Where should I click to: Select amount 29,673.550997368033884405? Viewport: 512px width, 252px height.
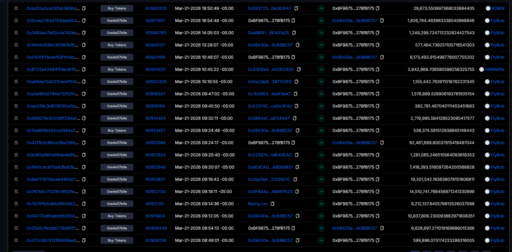point(444,8)
